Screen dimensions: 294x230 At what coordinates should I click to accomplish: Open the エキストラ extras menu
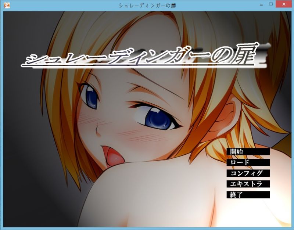[x=248, y=184]
